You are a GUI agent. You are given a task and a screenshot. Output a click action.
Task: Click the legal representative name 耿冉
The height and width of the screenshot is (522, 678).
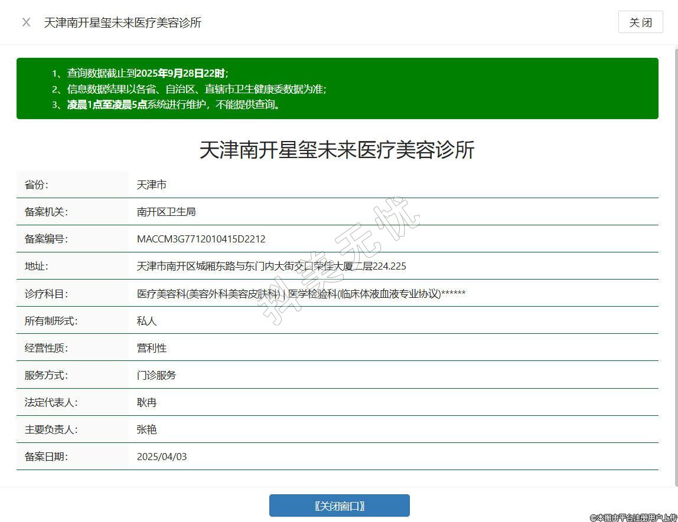coord(146,402)
